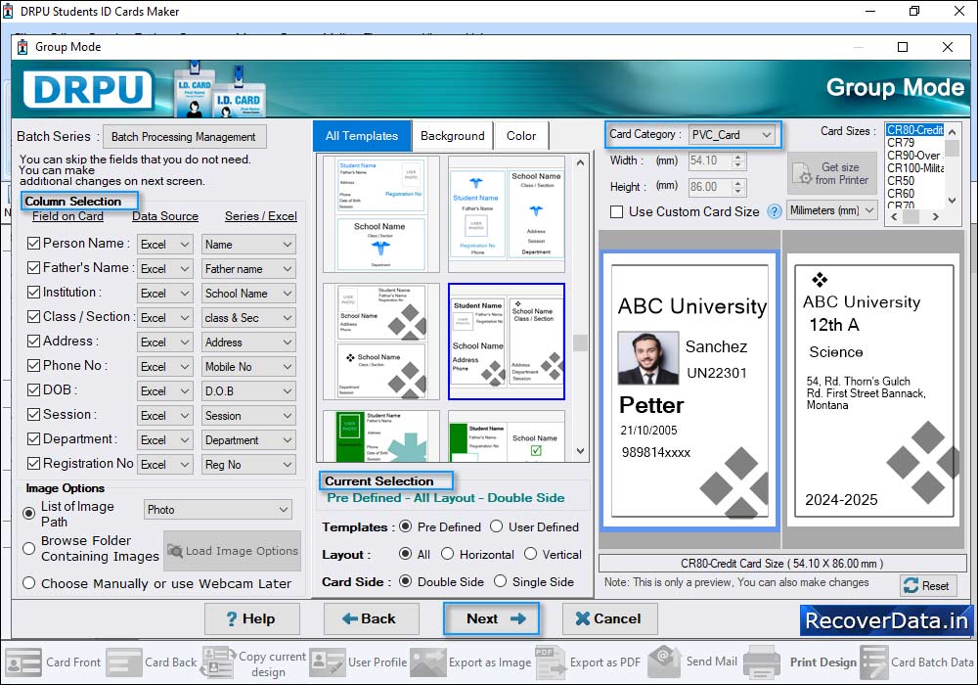
Task: Click the blue help question mark icon
Action: tap(774, 211)
